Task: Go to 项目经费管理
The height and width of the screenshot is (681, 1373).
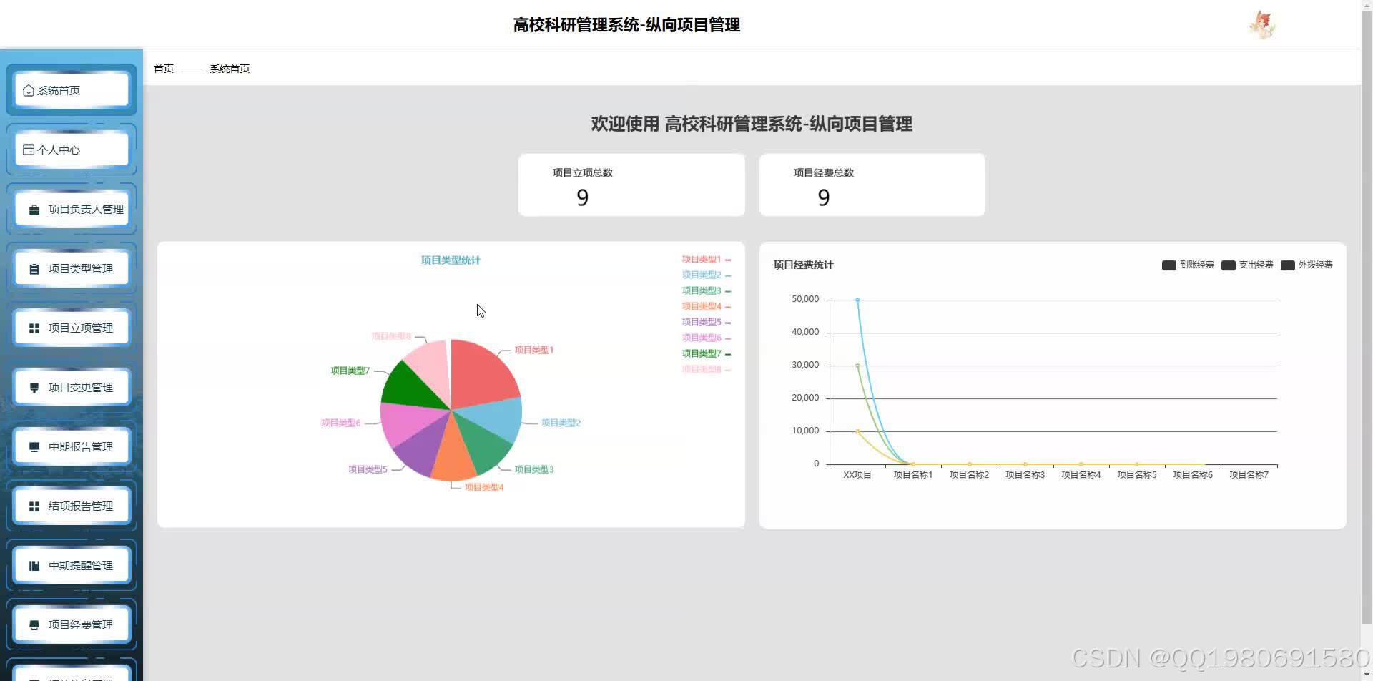Action: click(x=72, y=625)
